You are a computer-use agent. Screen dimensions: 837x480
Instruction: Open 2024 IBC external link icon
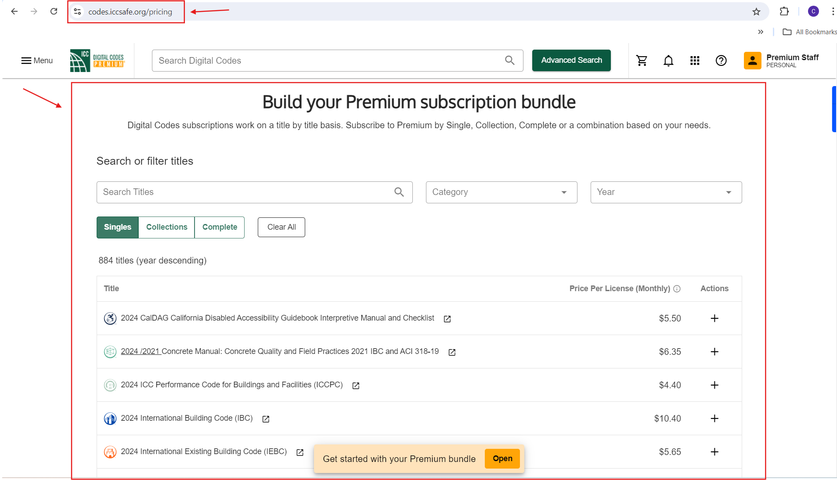tap(266, 419)
